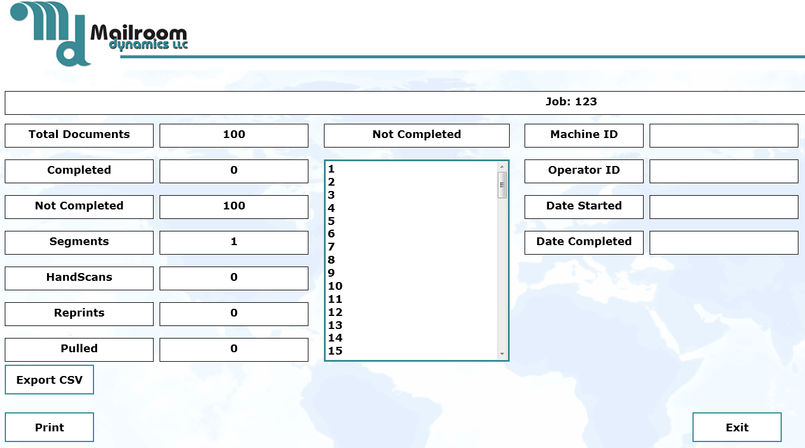Click the list scrollbar thumb
Screen dimensions: 805x448
click(500, 184)
